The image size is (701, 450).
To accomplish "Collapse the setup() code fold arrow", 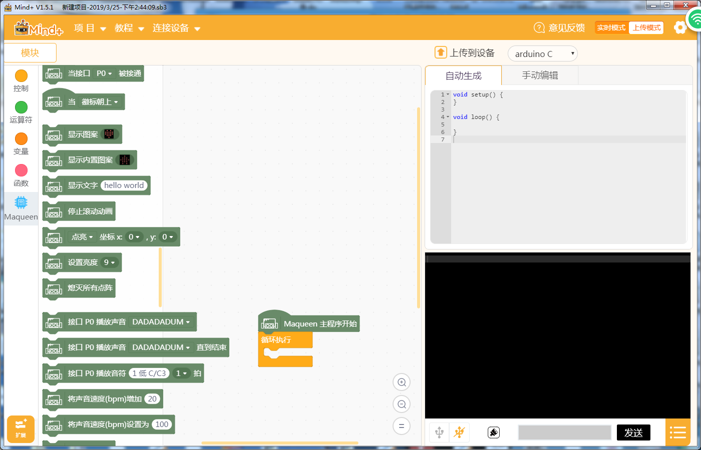I will coord(448,94).
